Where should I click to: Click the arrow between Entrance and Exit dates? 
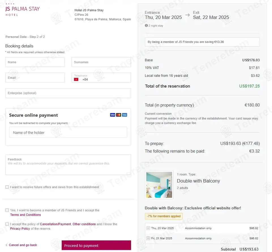(x=187, y=15)
